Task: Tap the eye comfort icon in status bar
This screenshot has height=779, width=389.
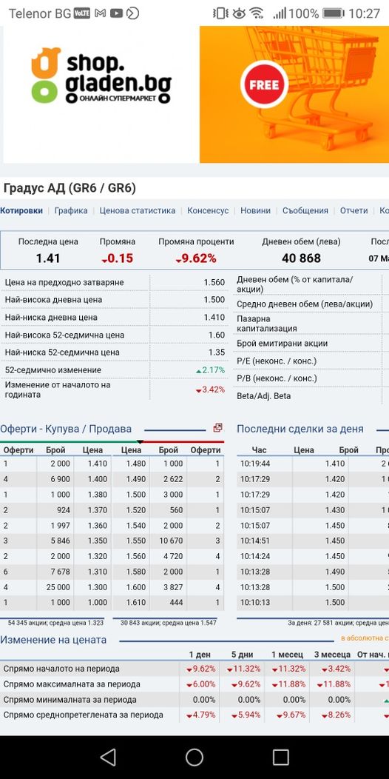Action: coord(239,13)
